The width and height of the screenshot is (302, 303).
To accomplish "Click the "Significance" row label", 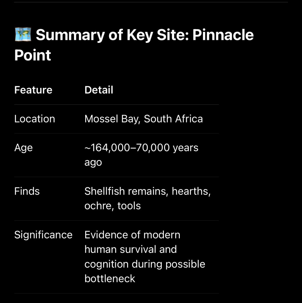I will coord(43,235).
